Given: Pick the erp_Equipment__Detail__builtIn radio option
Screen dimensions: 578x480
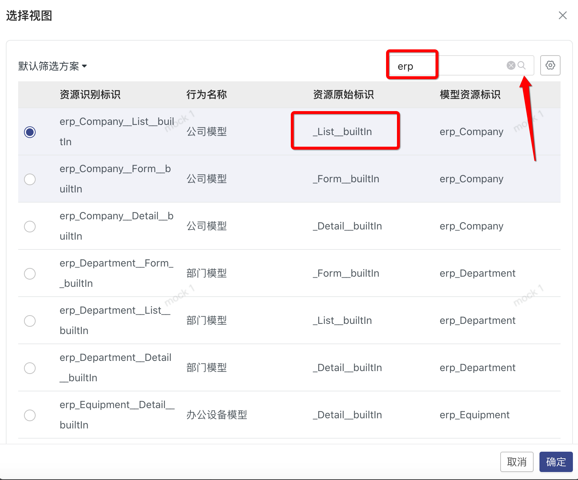Looking at the screenshot, I should [30, 415].
